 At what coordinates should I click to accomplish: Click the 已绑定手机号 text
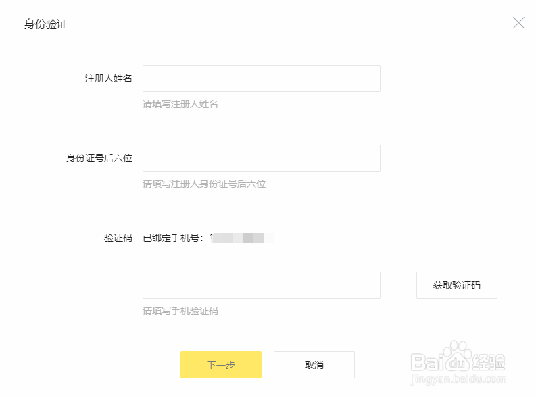pos(173,238)
